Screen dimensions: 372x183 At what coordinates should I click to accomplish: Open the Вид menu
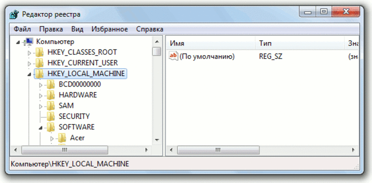click(77, 29)
